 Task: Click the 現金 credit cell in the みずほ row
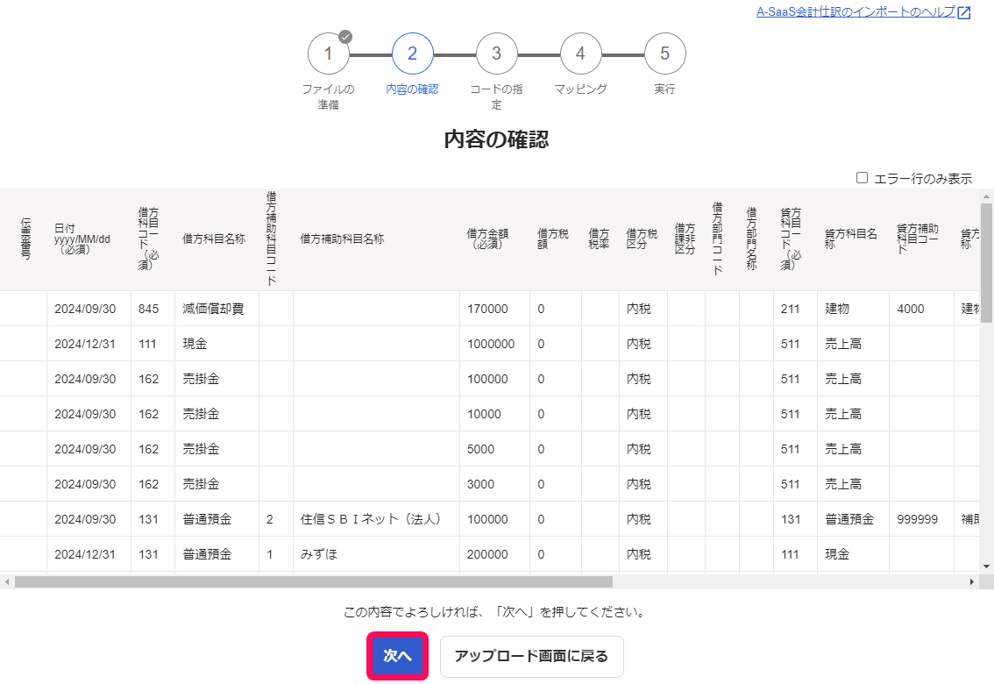point(853,554)
